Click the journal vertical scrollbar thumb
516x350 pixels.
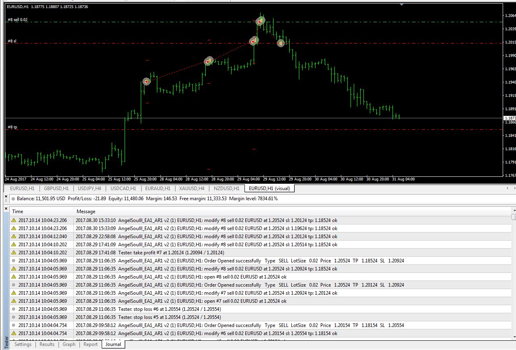[x=514, y=217]
